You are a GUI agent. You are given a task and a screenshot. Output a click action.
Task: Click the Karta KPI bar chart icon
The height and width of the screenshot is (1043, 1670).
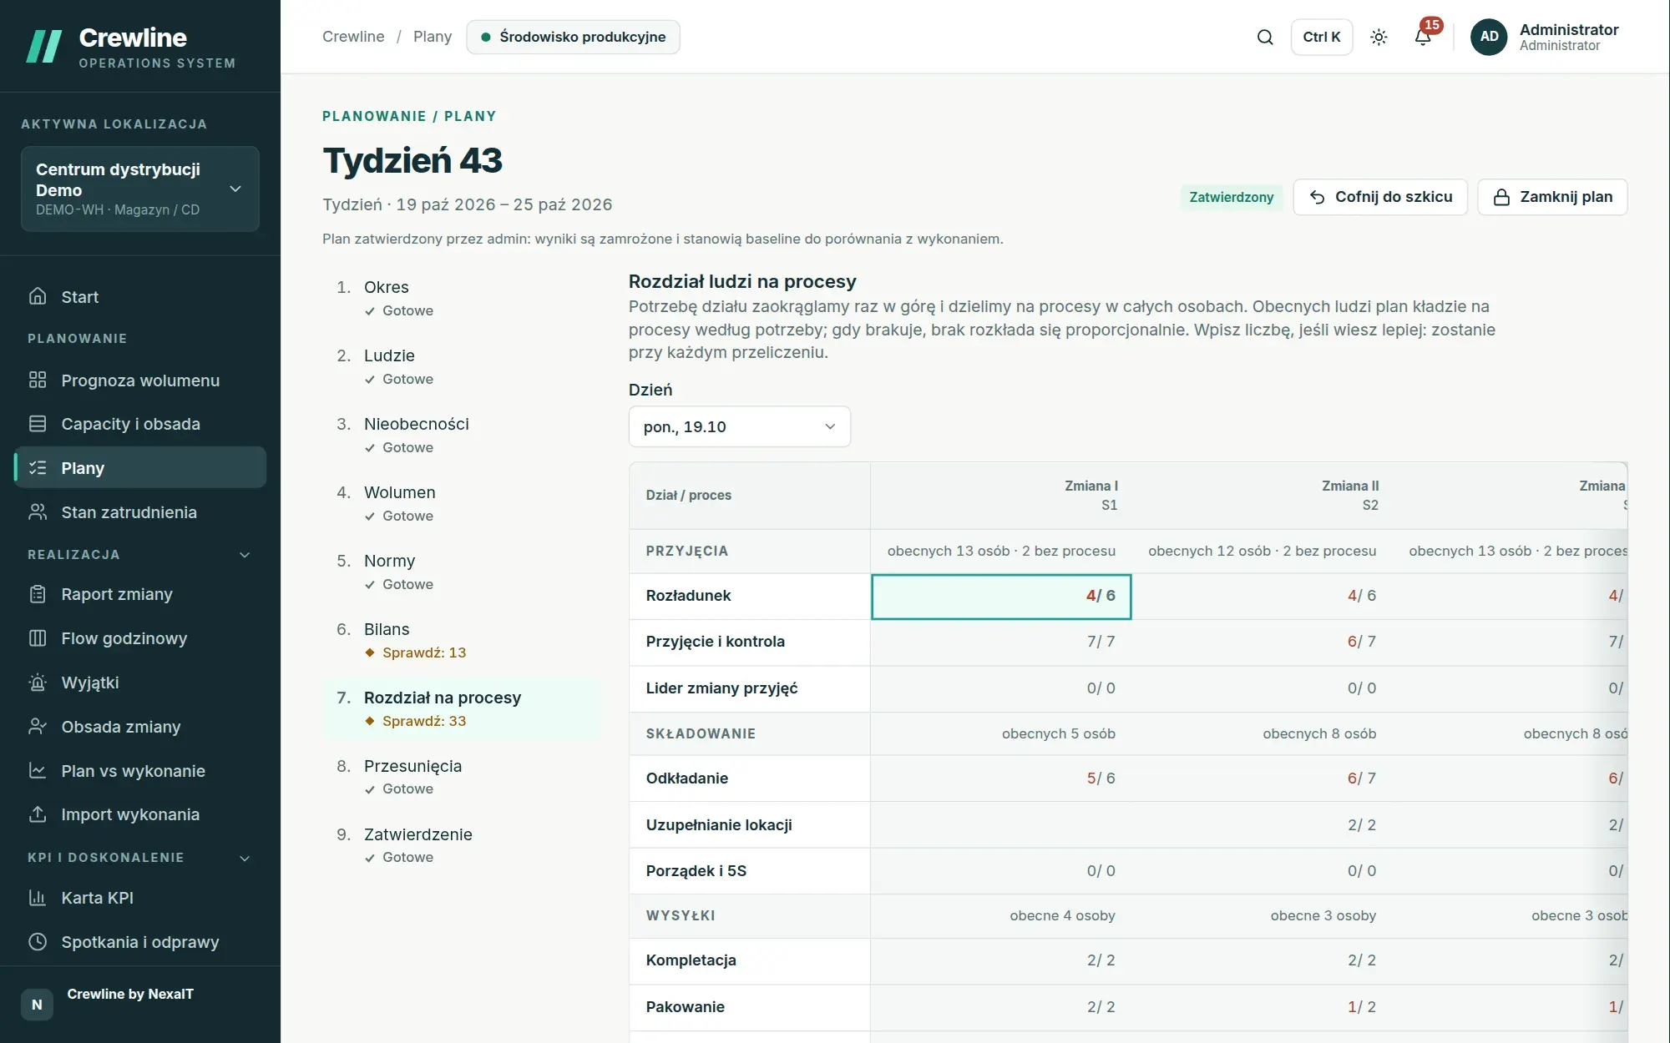tap(38, 898)
